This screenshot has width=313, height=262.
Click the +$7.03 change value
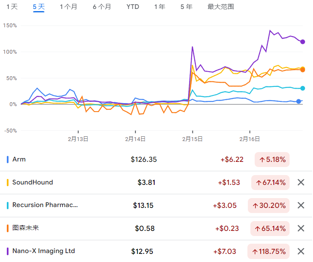tap(225, 251)
